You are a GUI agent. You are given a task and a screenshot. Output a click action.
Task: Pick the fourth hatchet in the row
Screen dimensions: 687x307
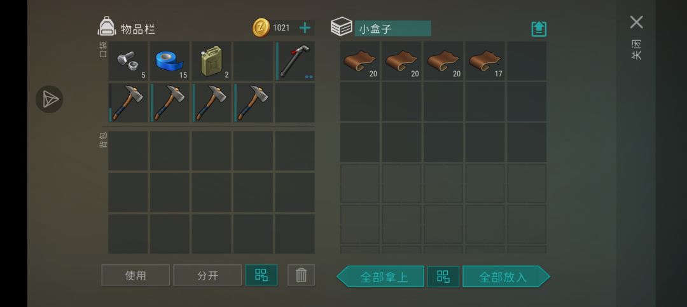[x=253, y=103]
